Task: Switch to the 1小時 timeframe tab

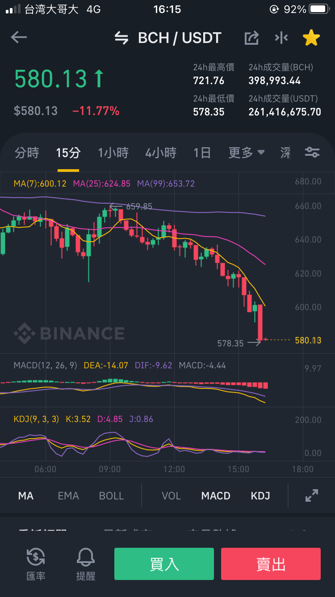Action: pyautogui.click(x=113, y=153)
